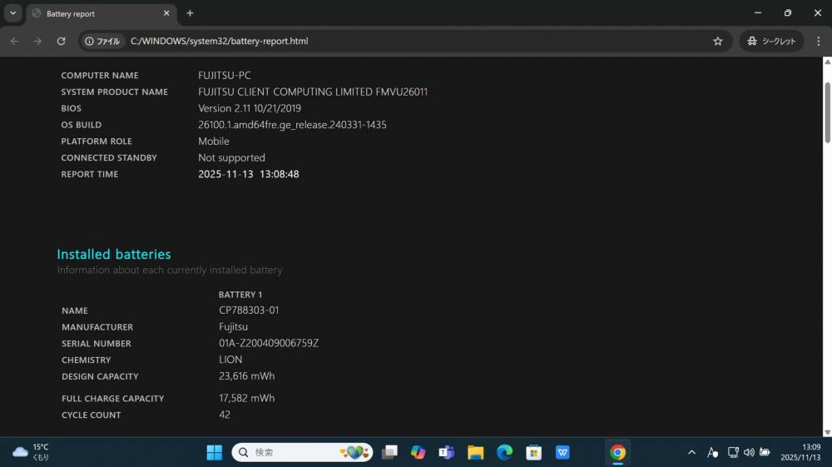Click BIOS value Version 2.11 10/21/2019

coord(250,108)
